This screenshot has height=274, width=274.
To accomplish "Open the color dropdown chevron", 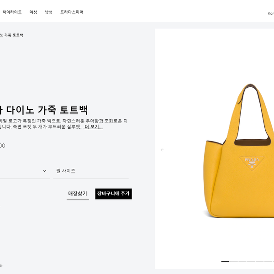I will pyautogui.click(x=45, y=171).
